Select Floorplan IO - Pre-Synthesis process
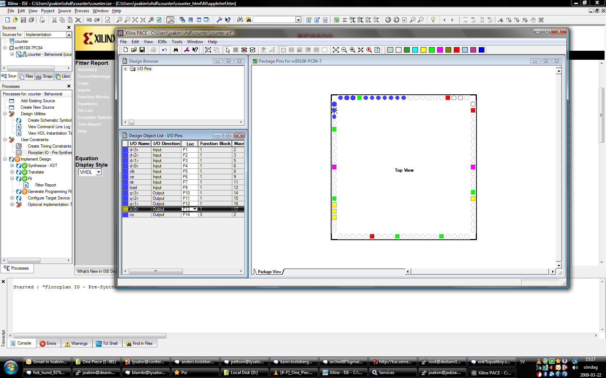This screenshot has width=606, height=378. [x=50, y=153]
